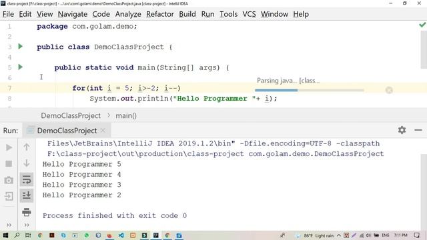427x240 pixels.
Task: Open the notification center icon
Action: (416, 235)
